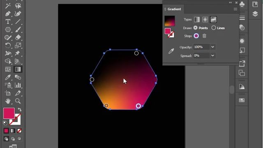The width and height of the screenshot is (263, 148).
Task: Apply solid Color mode button
Action: pos(6,131)
